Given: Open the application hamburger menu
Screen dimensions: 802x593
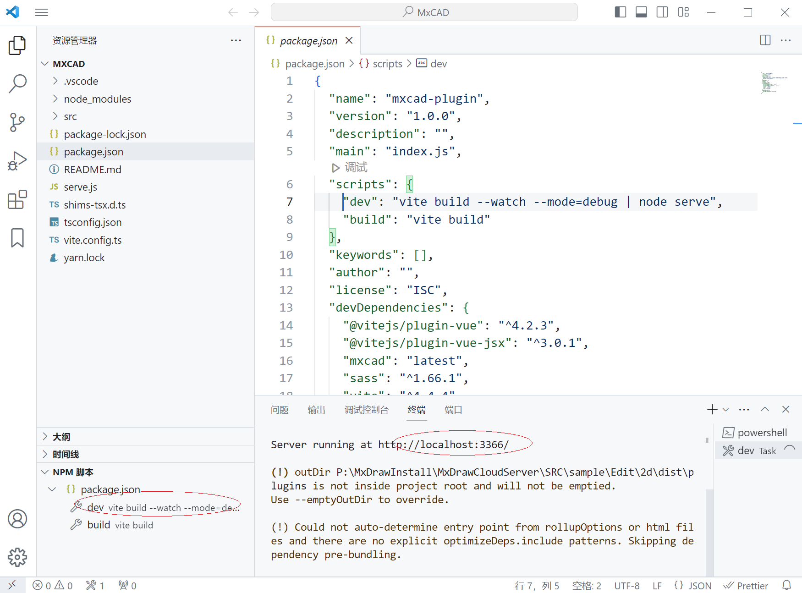Looking at the screenshot, I should (x=41, y=12).
